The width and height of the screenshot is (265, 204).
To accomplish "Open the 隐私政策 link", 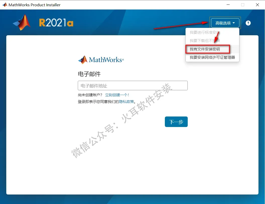I will tap(126, 102).
